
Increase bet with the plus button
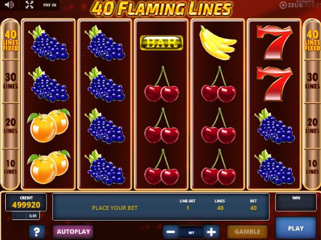(x=212, y=232)
